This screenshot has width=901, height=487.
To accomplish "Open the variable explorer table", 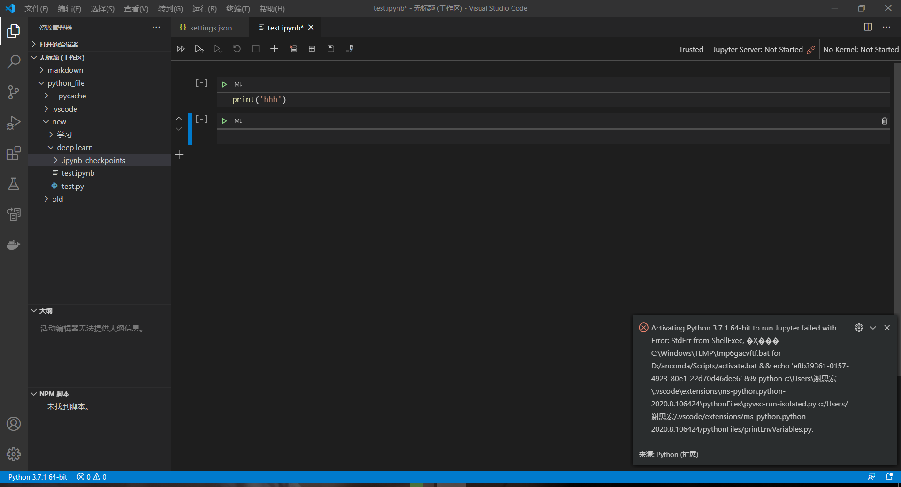I will pos(312,49).
